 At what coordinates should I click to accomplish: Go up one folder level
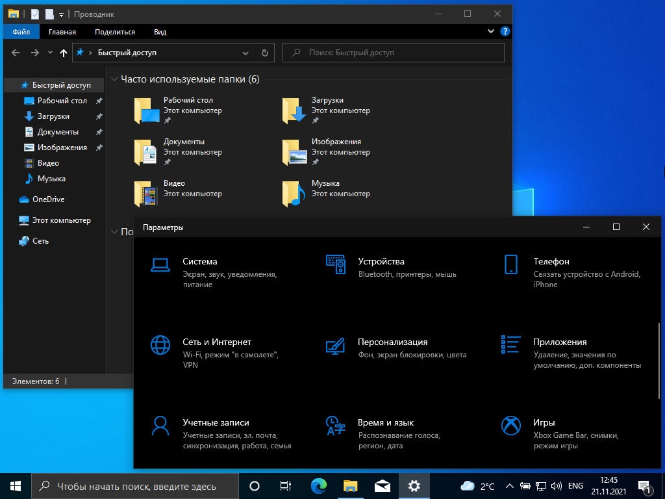63,53
